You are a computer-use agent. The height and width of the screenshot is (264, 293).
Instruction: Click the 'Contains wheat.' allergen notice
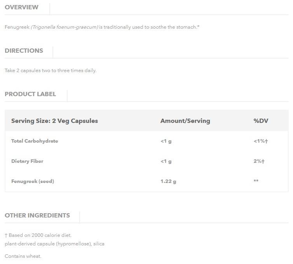point(23,256)
